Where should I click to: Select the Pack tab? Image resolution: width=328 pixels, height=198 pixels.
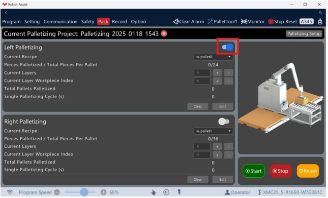[x=104, y=22]
